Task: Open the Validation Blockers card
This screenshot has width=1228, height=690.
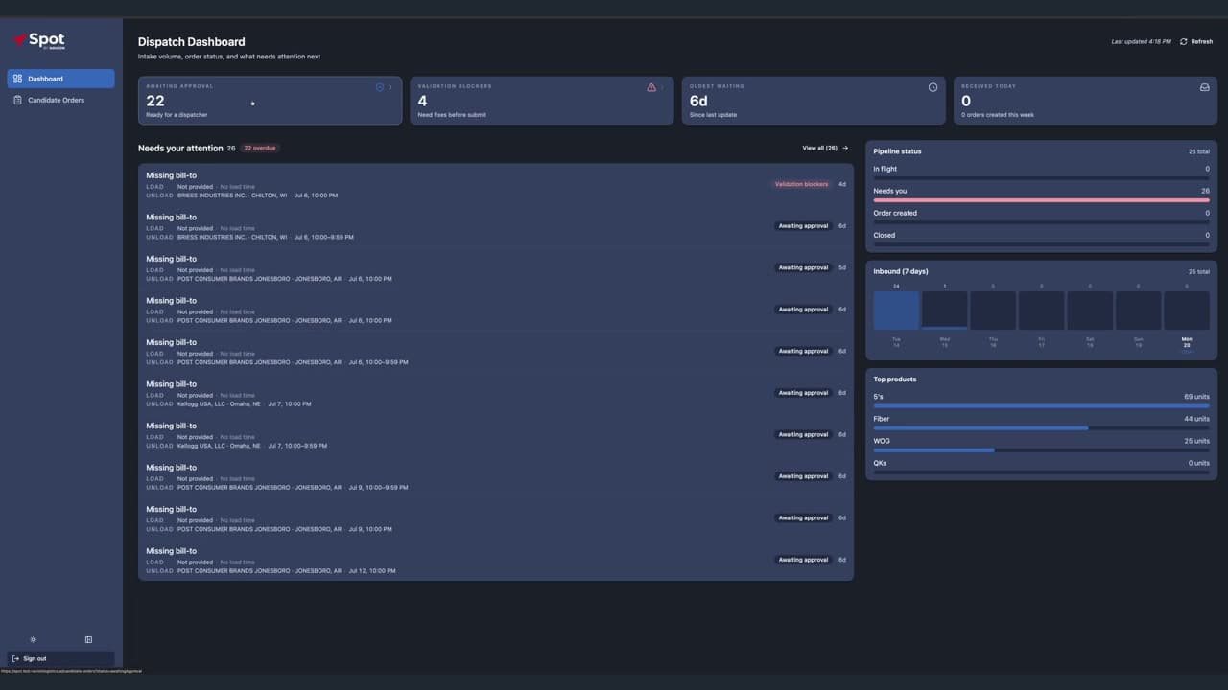Action: (542, 101)
